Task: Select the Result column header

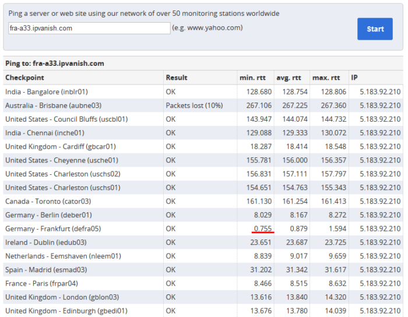Action: coord(177,78)
